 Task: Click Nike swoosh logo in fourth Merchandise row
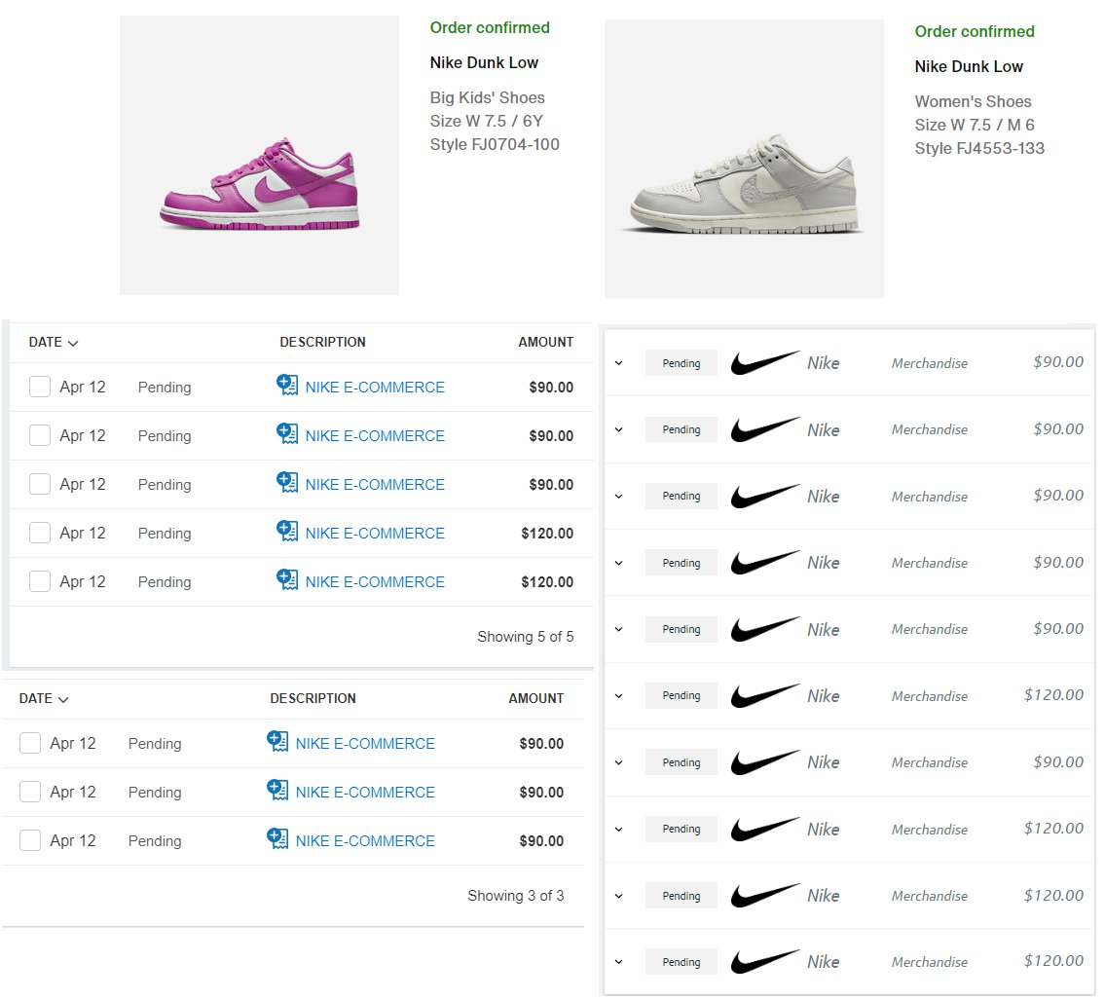tap(765, 563)
